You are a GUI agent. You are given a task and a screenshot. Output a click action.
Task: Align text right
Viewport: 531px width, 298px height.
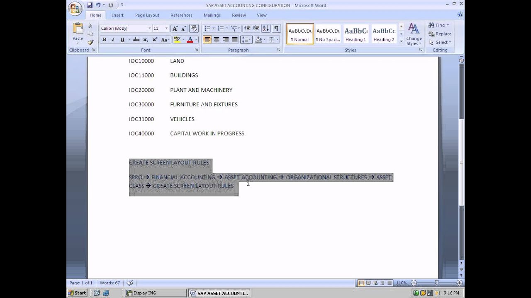(x=225, y=40)
